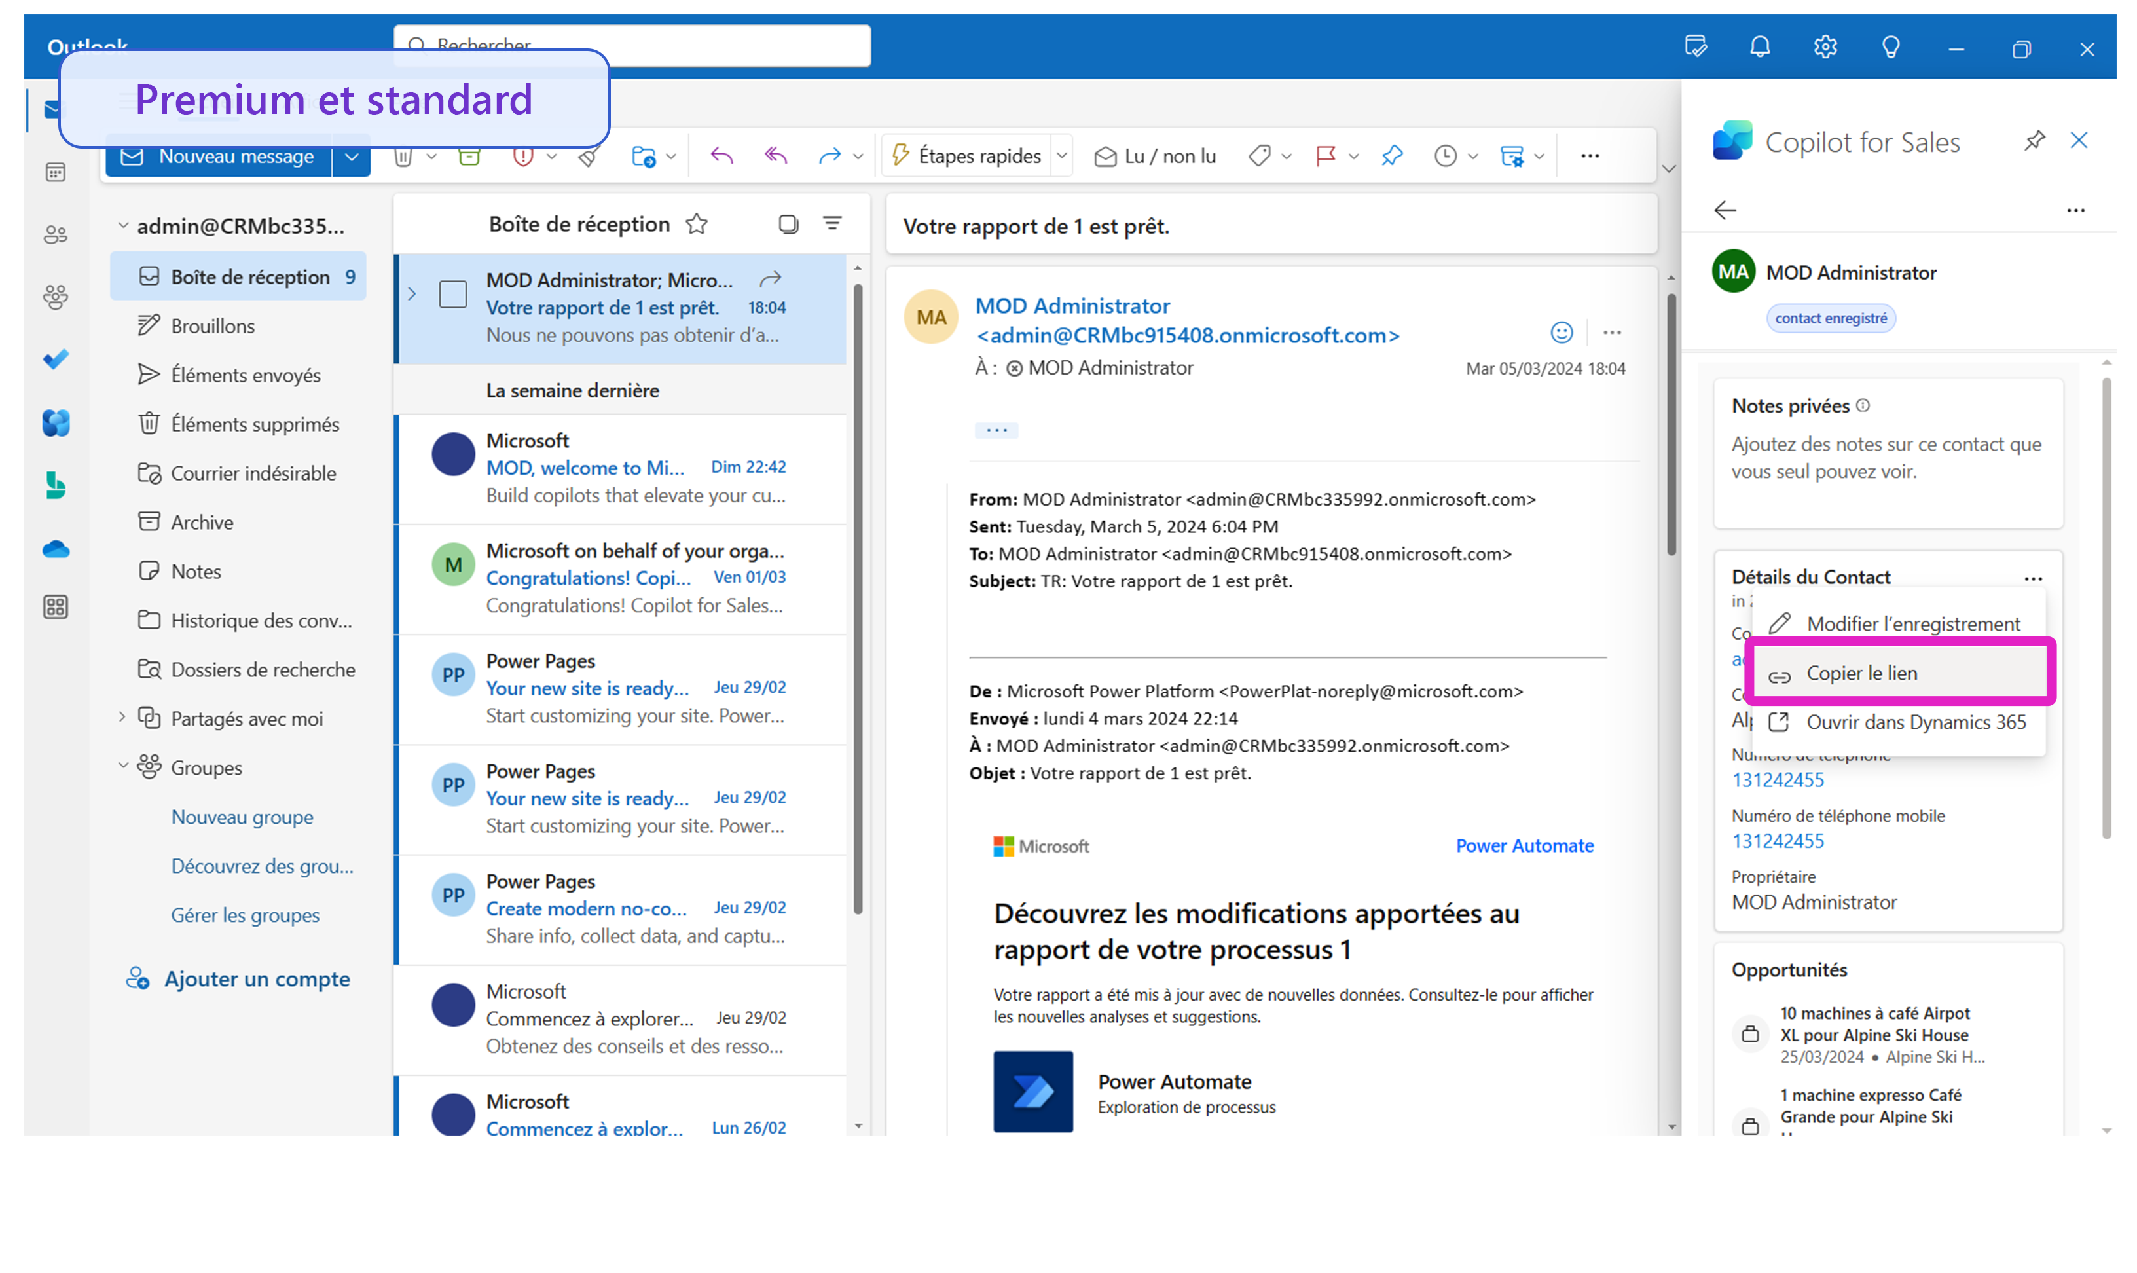Check the box beside MOD Administrator email
Screen dimensions: 2137x1273
coord(453,294)
